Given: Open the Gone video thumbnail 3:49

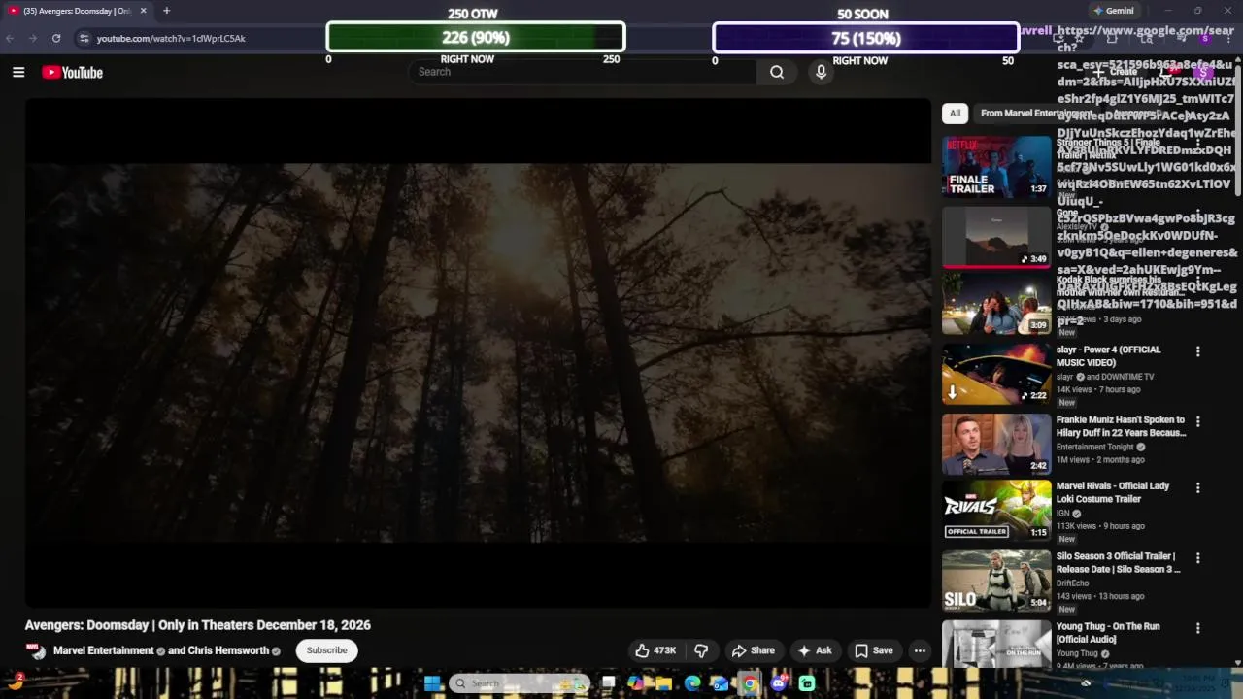Looking at the screenshot, I should 996,237.
